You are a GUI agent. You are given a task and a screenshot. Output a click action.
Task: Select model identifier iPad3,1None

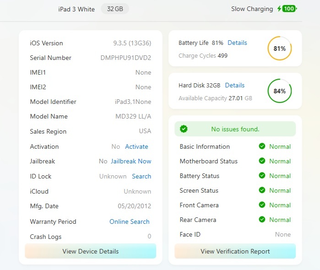tap(133, 102)
